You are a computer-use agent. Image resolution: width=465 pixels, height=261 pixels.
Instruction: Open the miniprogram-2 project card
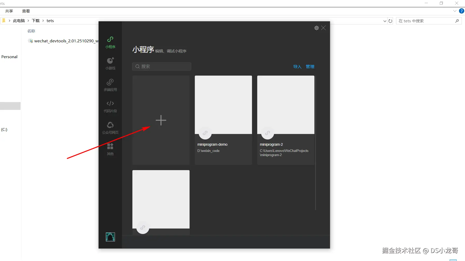point(286,120)
